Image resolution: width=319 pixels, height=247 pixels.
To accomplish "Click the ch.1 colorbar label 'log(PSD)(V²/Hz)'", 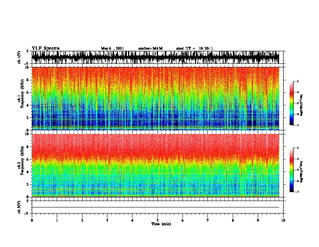I will [x=301, y=105].
